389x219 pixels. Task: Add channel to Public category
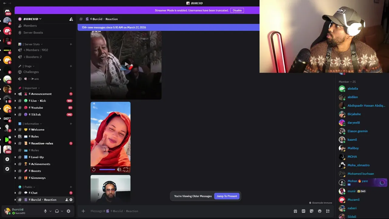(71, 187)
